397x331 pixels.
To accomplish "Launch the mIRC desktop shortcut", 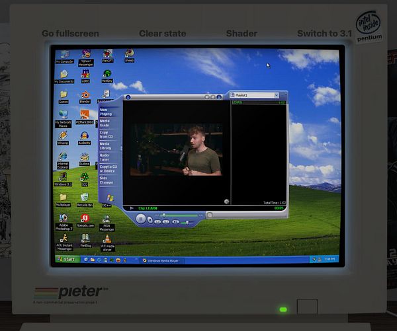I will 85,77.
